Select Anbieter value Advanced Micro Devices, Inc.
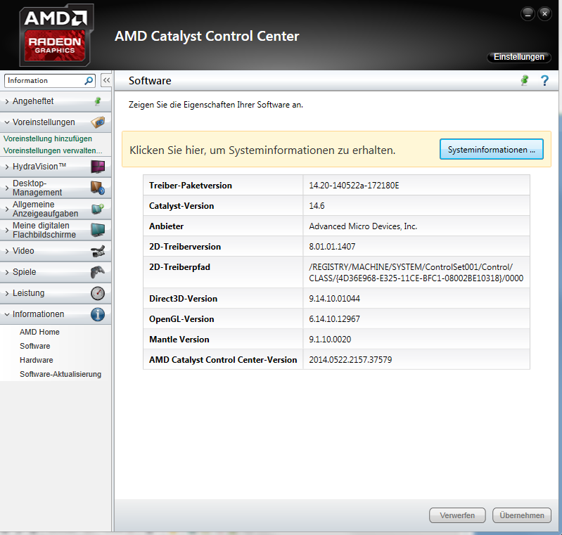The image size is (562, 535). coord(363,226)
